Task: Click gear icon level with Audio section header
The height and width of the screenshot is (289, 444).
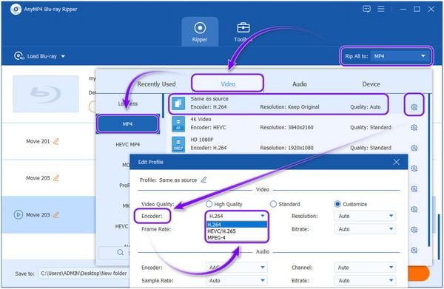Action: click(x=414, y=250)
